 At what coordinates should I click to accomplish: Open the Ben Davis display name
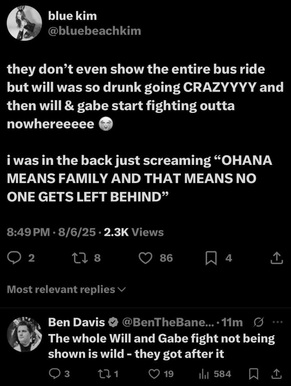[76, 322]
